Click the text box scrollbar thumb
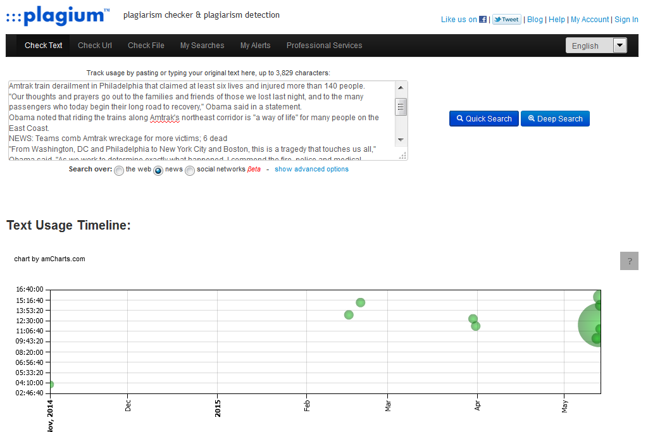648x432 pixels. pos(401,107)
